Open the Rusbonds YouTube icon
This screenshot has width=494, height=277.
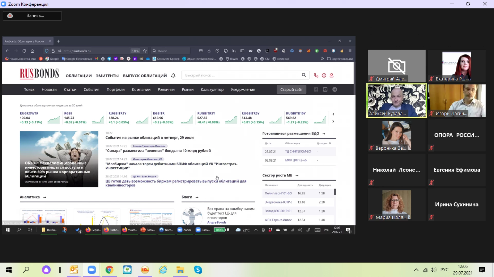325,89
